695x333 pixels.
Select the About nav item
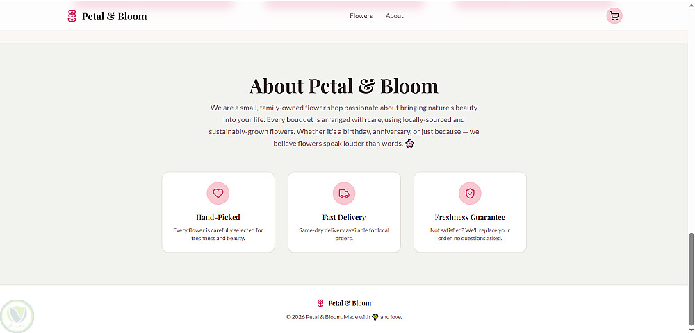click(x=395, y=16)
